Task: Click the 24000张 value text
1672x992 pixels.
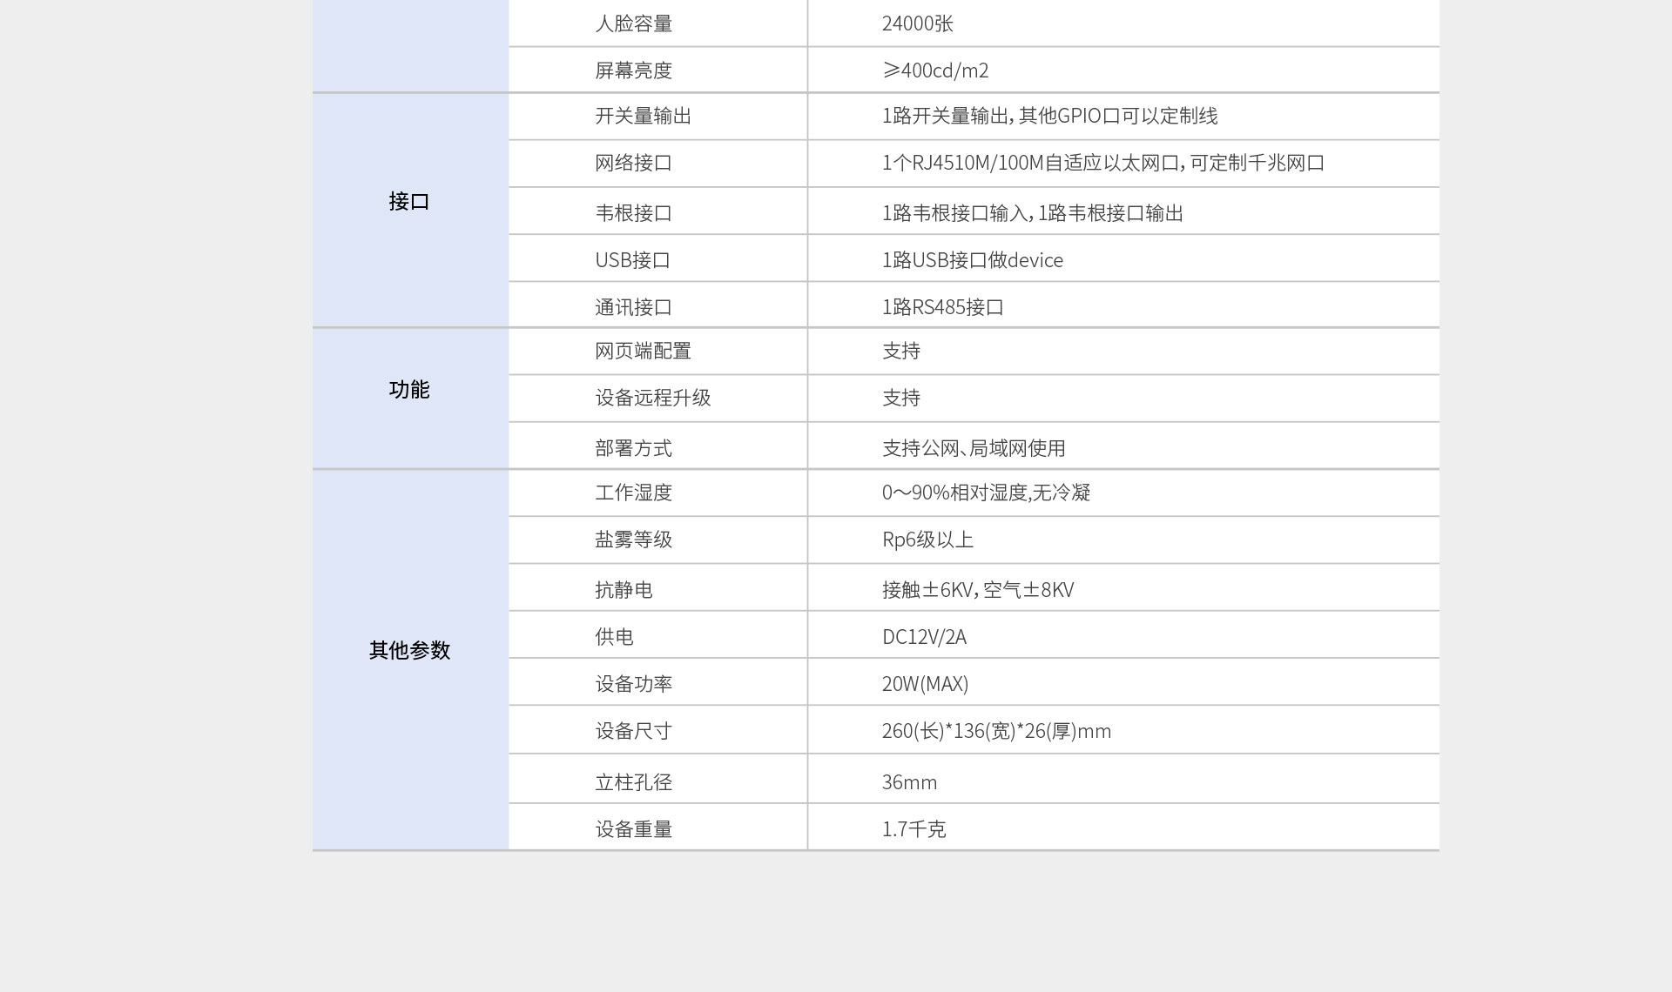Action: [x=917, y=23]
